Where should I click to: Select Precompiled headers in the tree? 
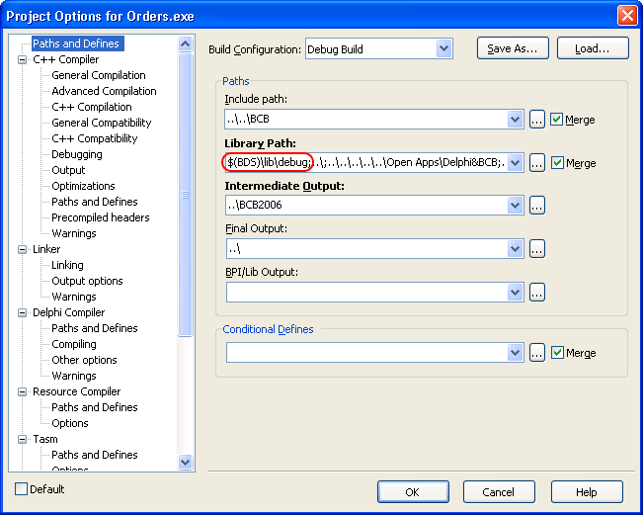pos(101,217)
